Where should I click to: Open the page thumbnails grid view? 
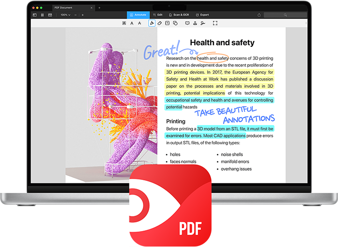click(42, 15)
